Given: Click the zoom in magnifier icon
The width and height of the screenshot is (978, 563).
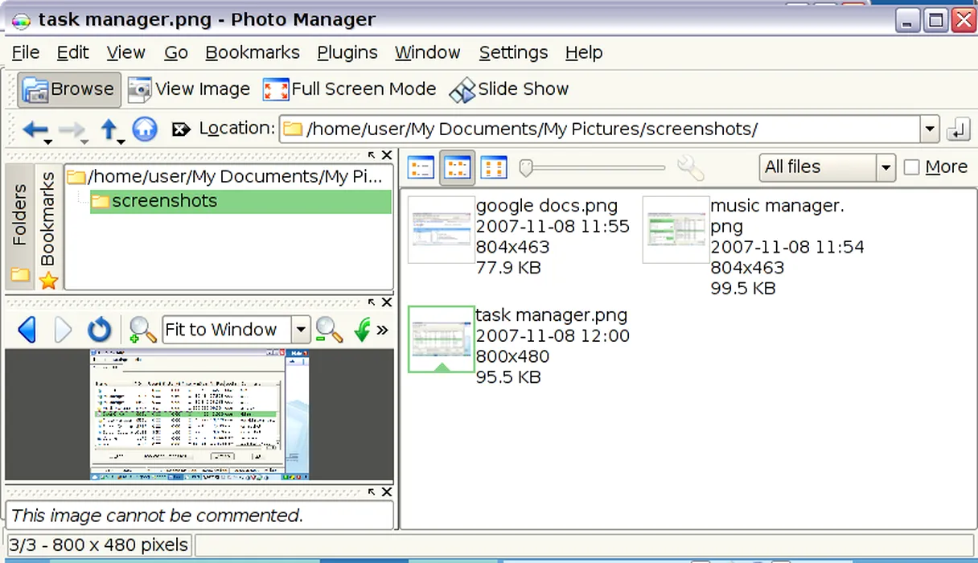Looking at the screenshot, I should tap(142, 330).
